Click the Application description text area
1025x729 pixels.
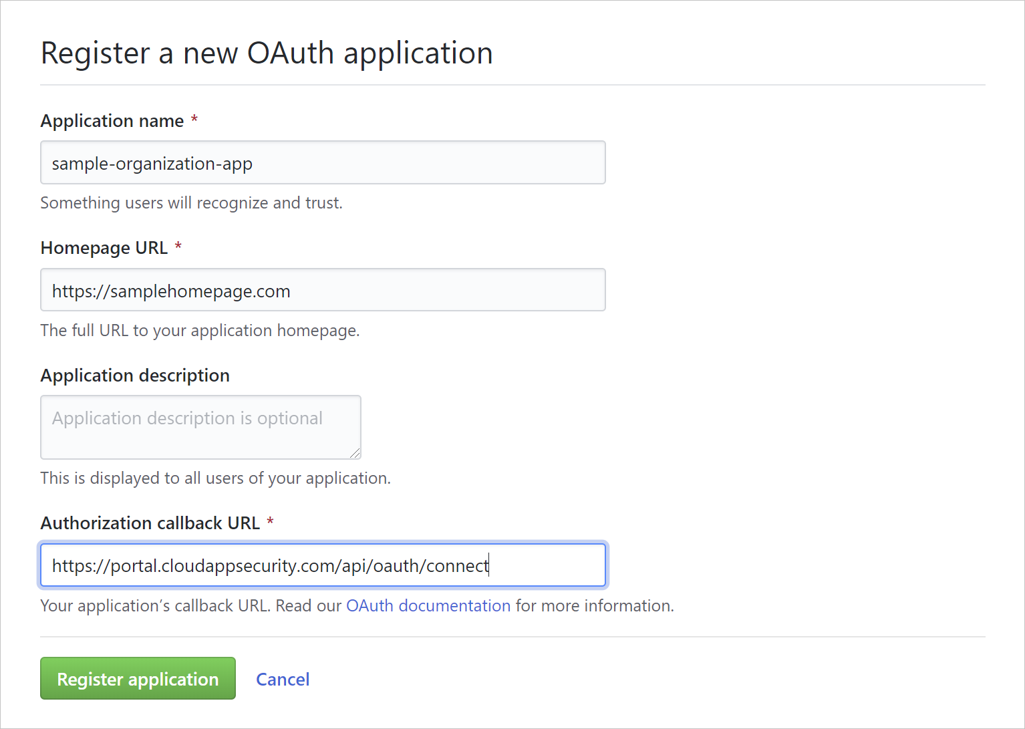pos(200,427)
